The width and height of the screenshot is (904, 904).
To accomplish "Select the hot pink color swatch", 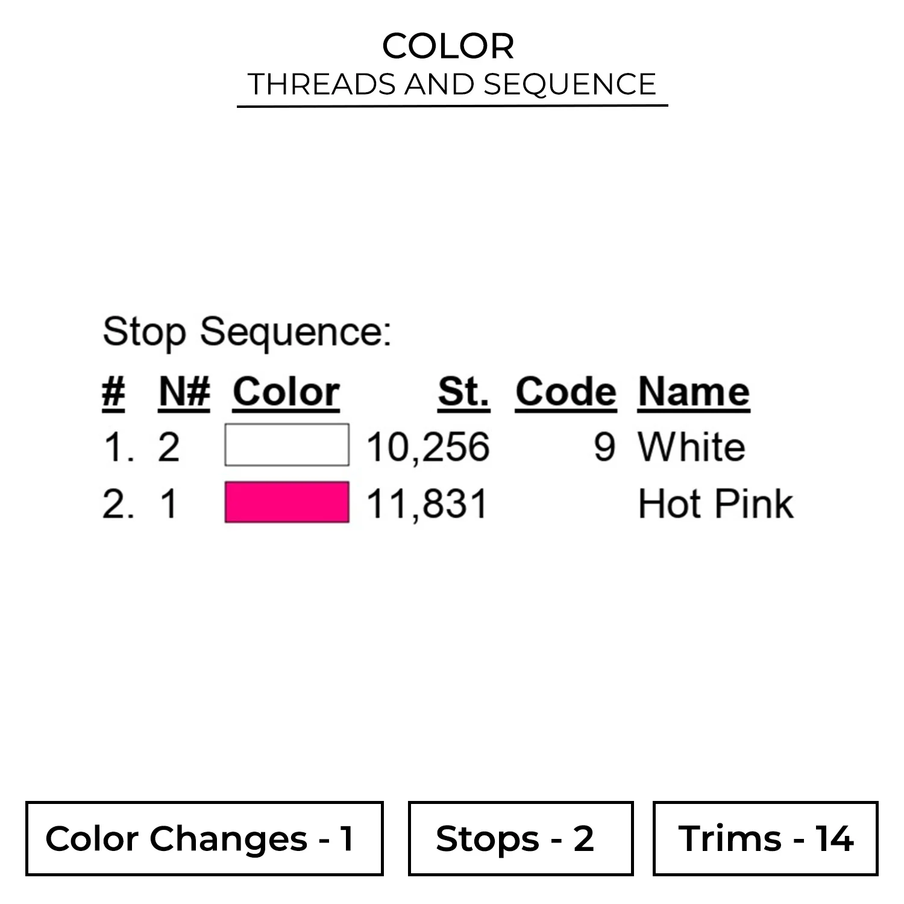I will click(287, 502).
